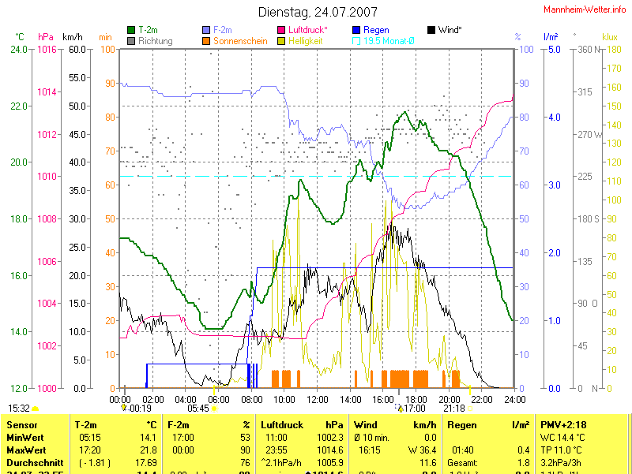The height and width of the screenshot is (474, 632).
Task: Click the Helligkeit legend label
Action: click(x=306, y=41)
